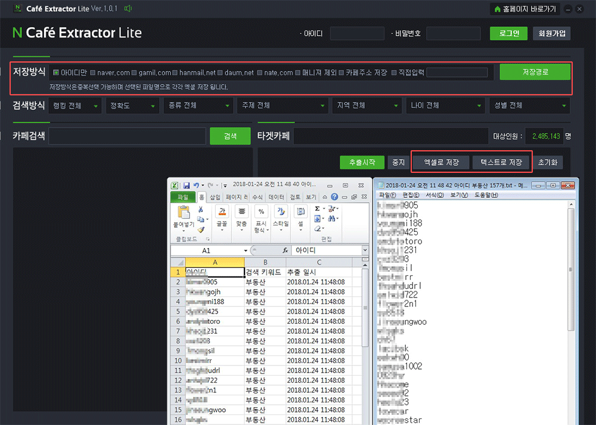Open the 나이 전체 dropdown
Screen dimensions: 596x425
tap(445, 106)
